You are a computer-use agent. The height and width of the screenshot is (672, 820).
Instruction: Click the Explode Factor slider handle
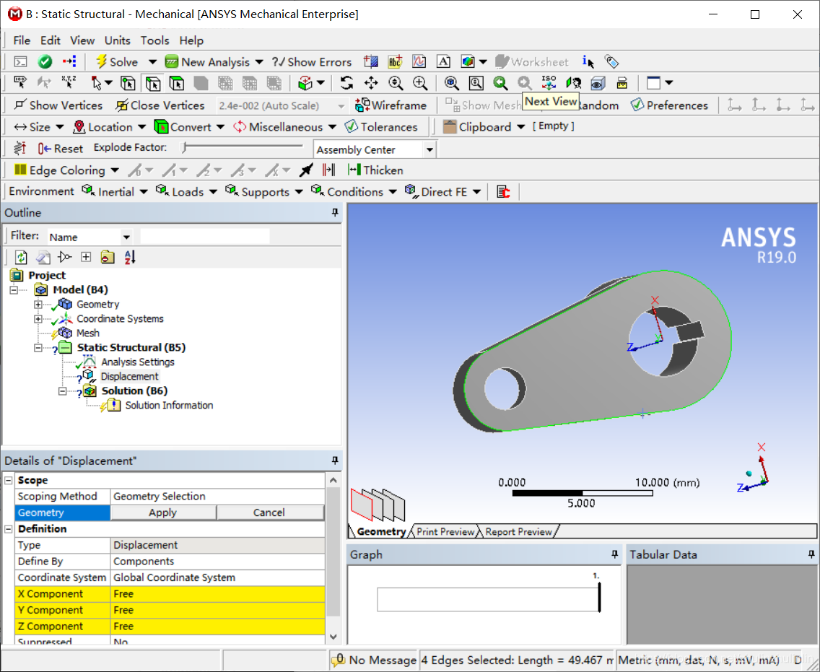[184, 147]
